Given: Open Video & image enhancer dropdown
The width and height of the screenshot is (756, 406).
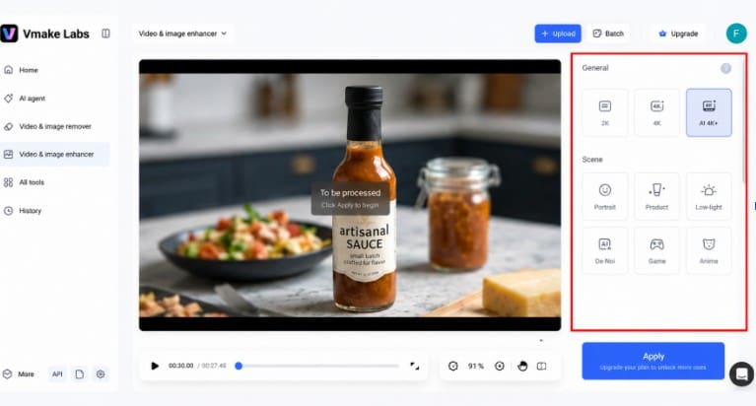Looking at the screenshot, I should click(182, 34).
